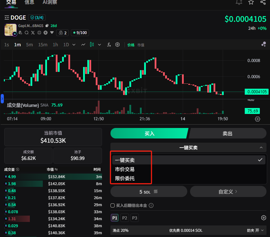Select the 1m chart interval
270x237 pixels.
18,45
